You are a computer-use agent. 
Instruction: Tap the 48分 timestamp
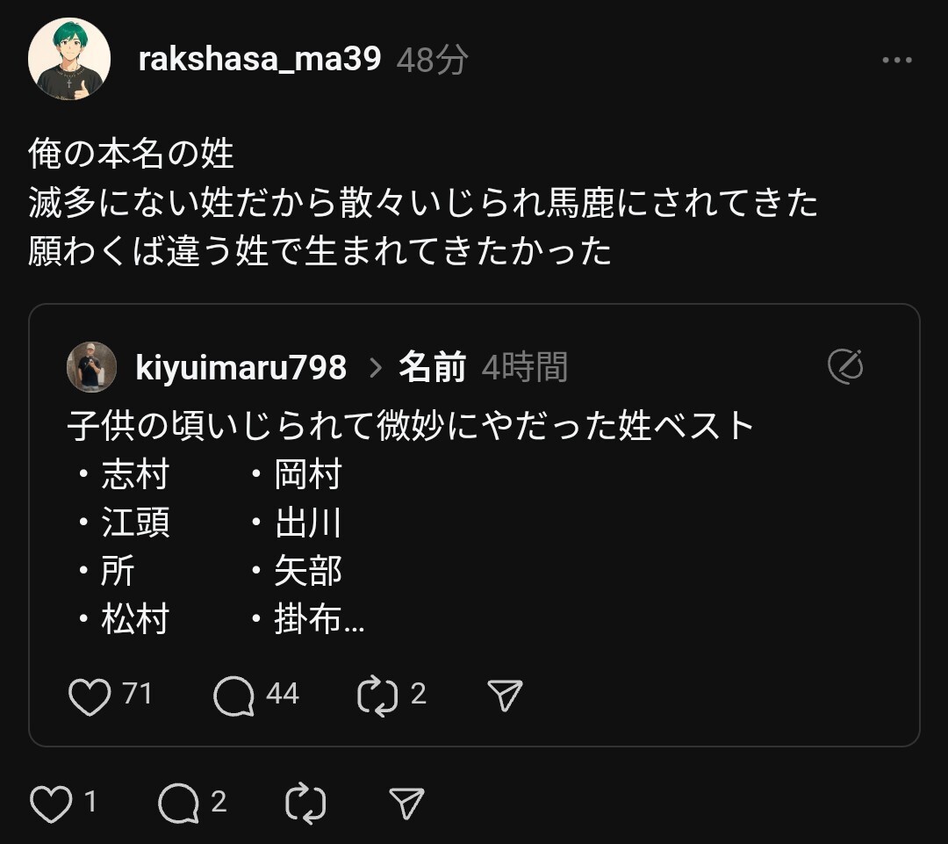(x=432, y=60)
